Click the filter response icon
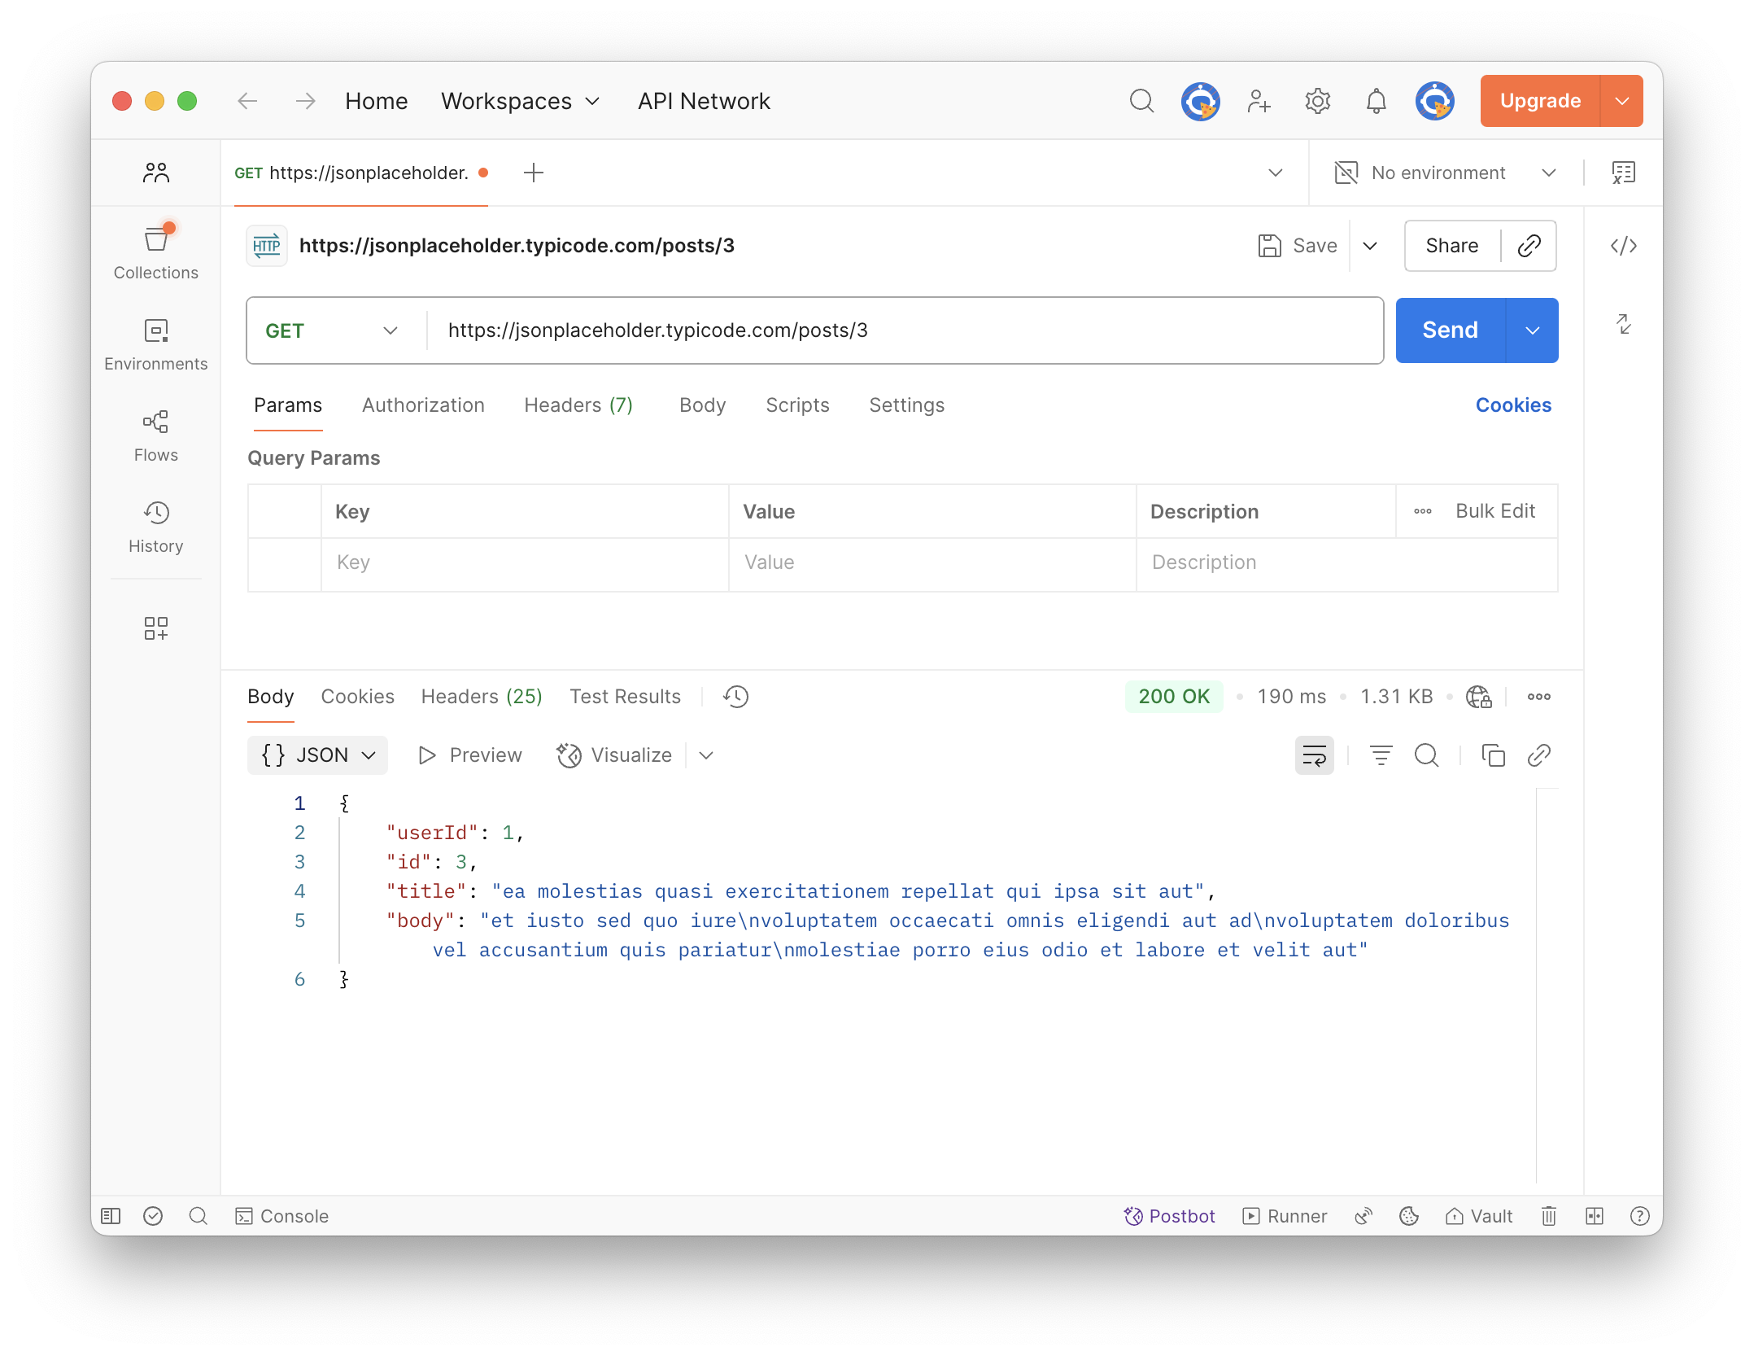 pos(1381,755)
